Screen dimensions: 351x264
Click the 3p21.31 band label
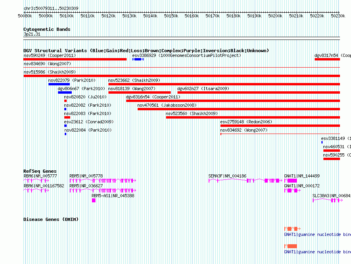click(32, 34)
